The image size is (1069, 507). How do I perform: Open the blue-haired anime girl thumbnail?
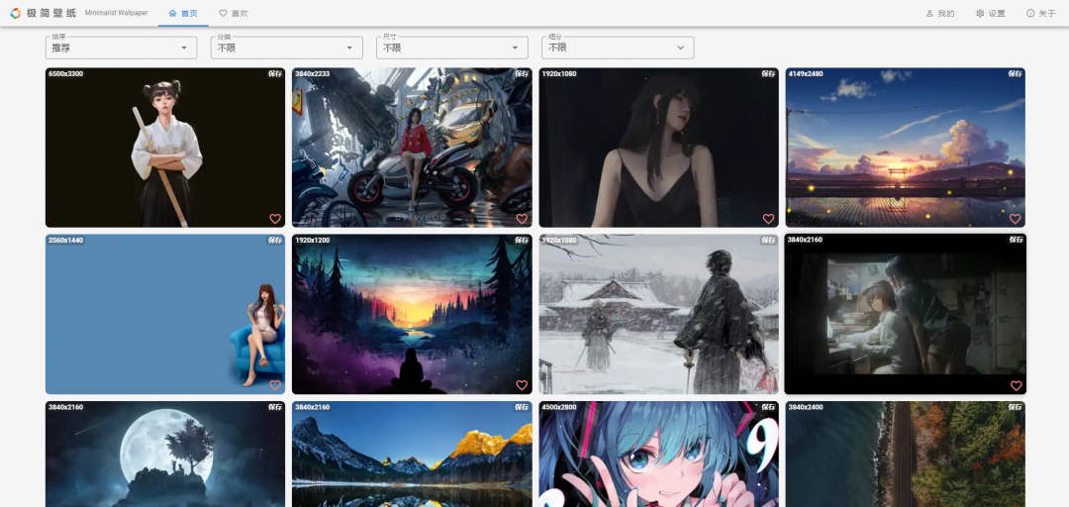click(x=658, y=454)
